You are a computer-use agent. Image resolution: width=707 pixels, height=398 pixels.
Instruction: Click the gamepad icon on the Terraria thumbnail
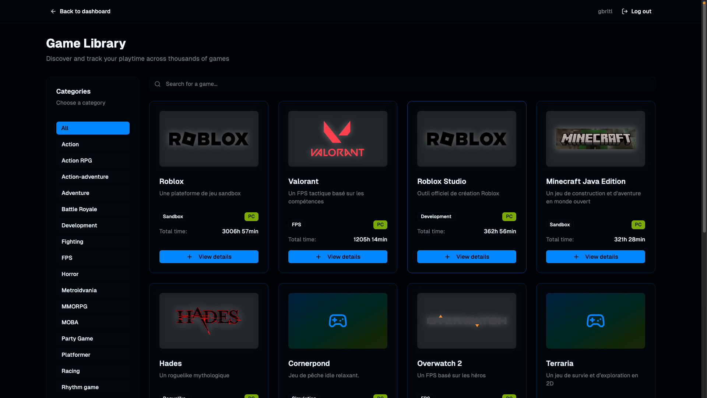point(595,321)
